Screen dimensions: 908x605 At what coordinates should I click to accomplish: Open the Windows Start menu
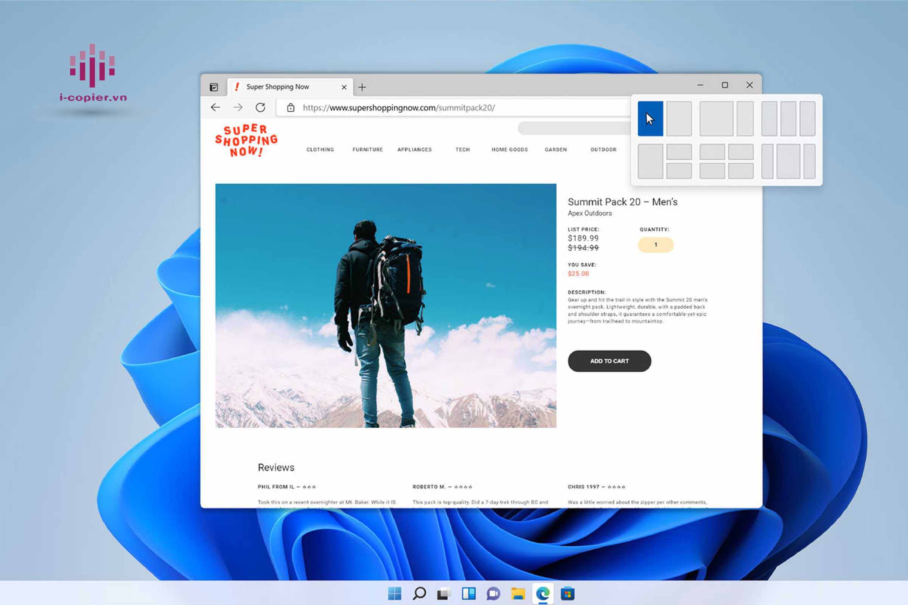click(x=395, y=593)
